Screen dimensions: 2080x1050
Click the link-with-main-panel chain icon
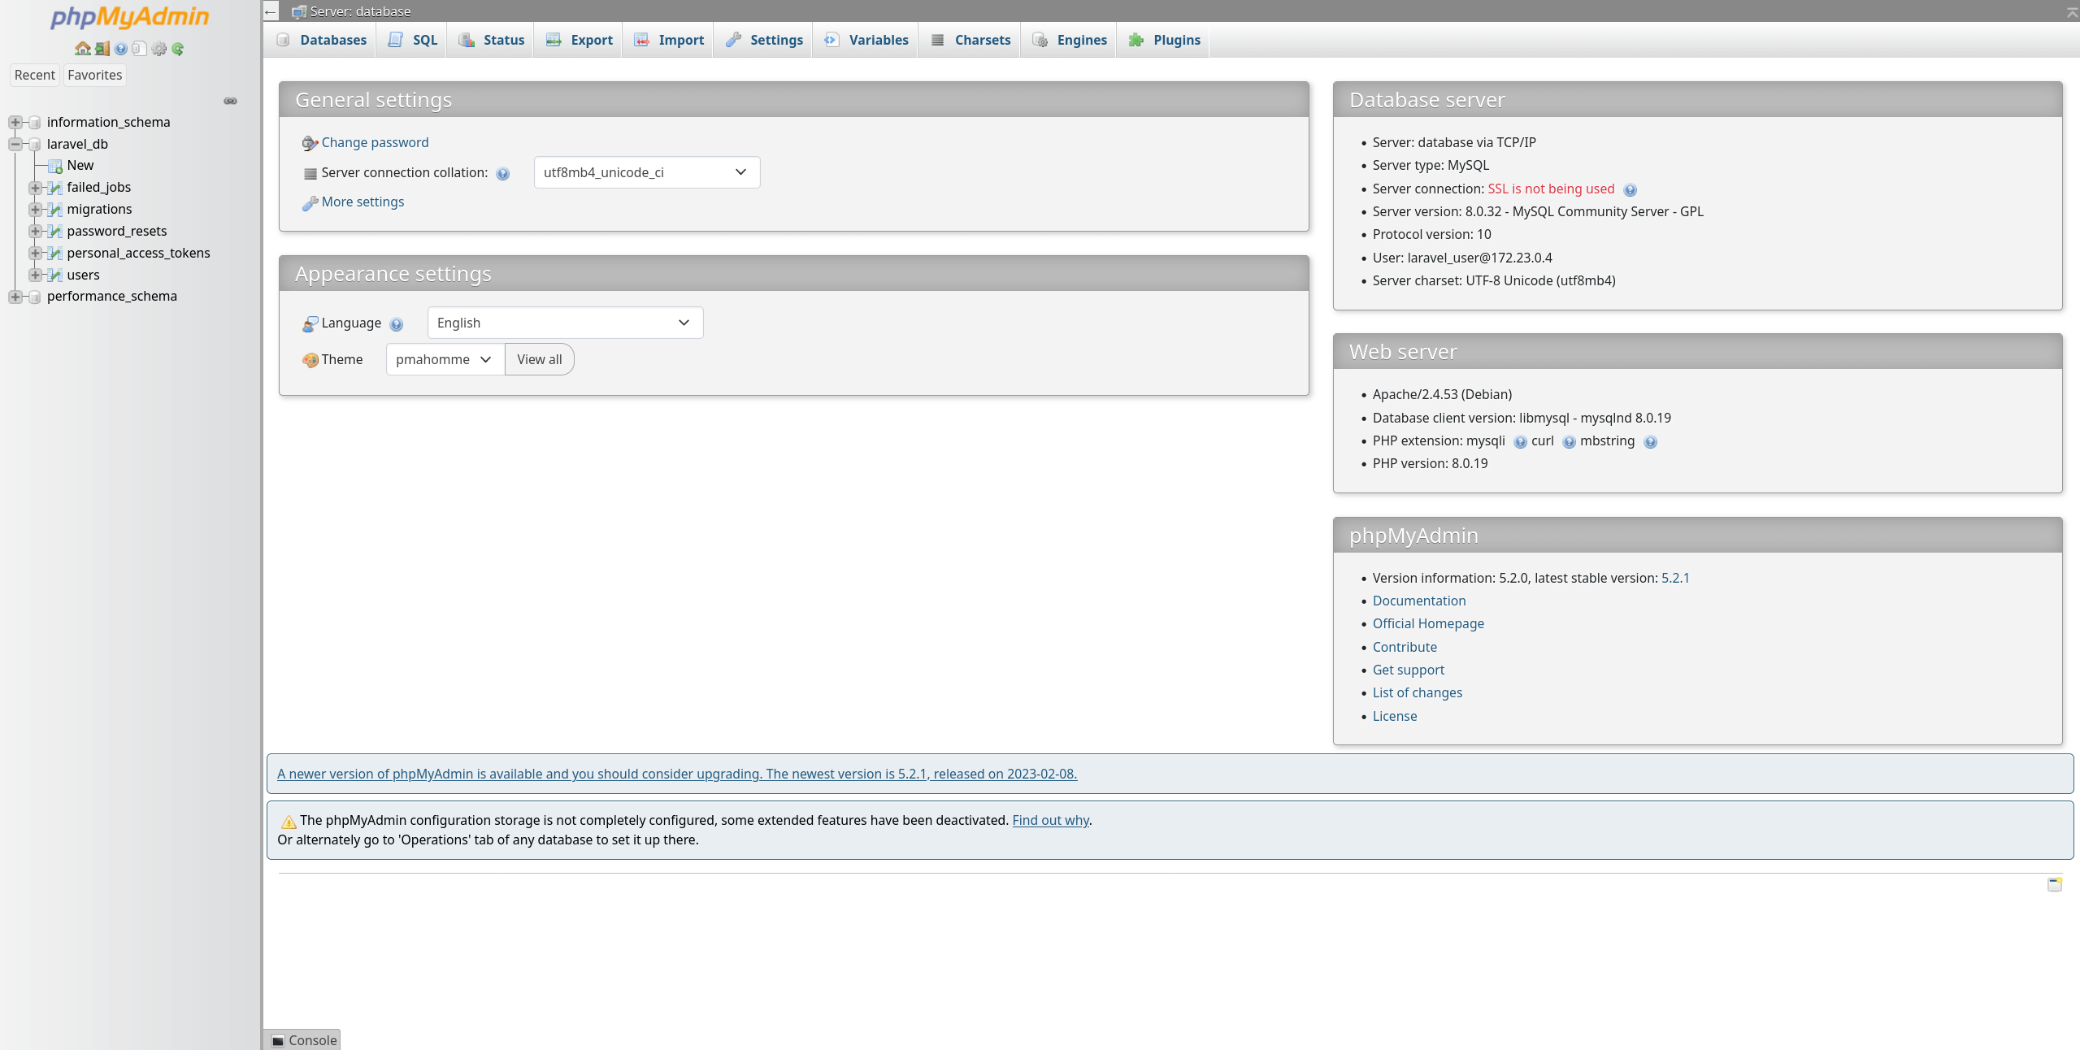230,101
